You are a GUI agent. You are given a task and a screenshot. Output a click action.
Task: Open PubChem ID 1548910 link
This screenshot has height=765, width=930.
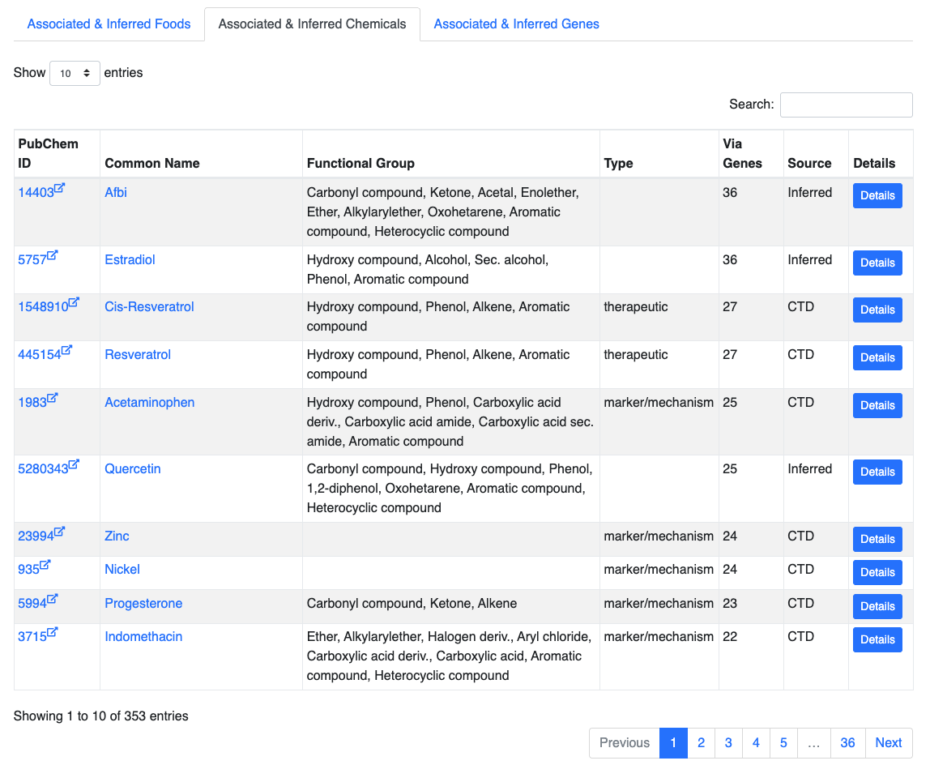point(43,307)
